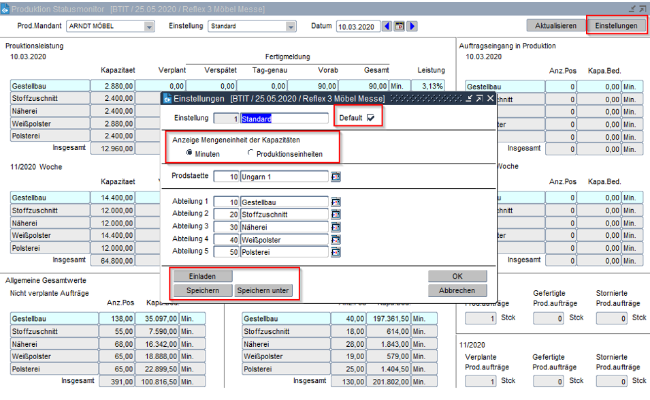650x400 pixels.
Task: Select the Minuten radio button
Action: [x=189, y=154]
